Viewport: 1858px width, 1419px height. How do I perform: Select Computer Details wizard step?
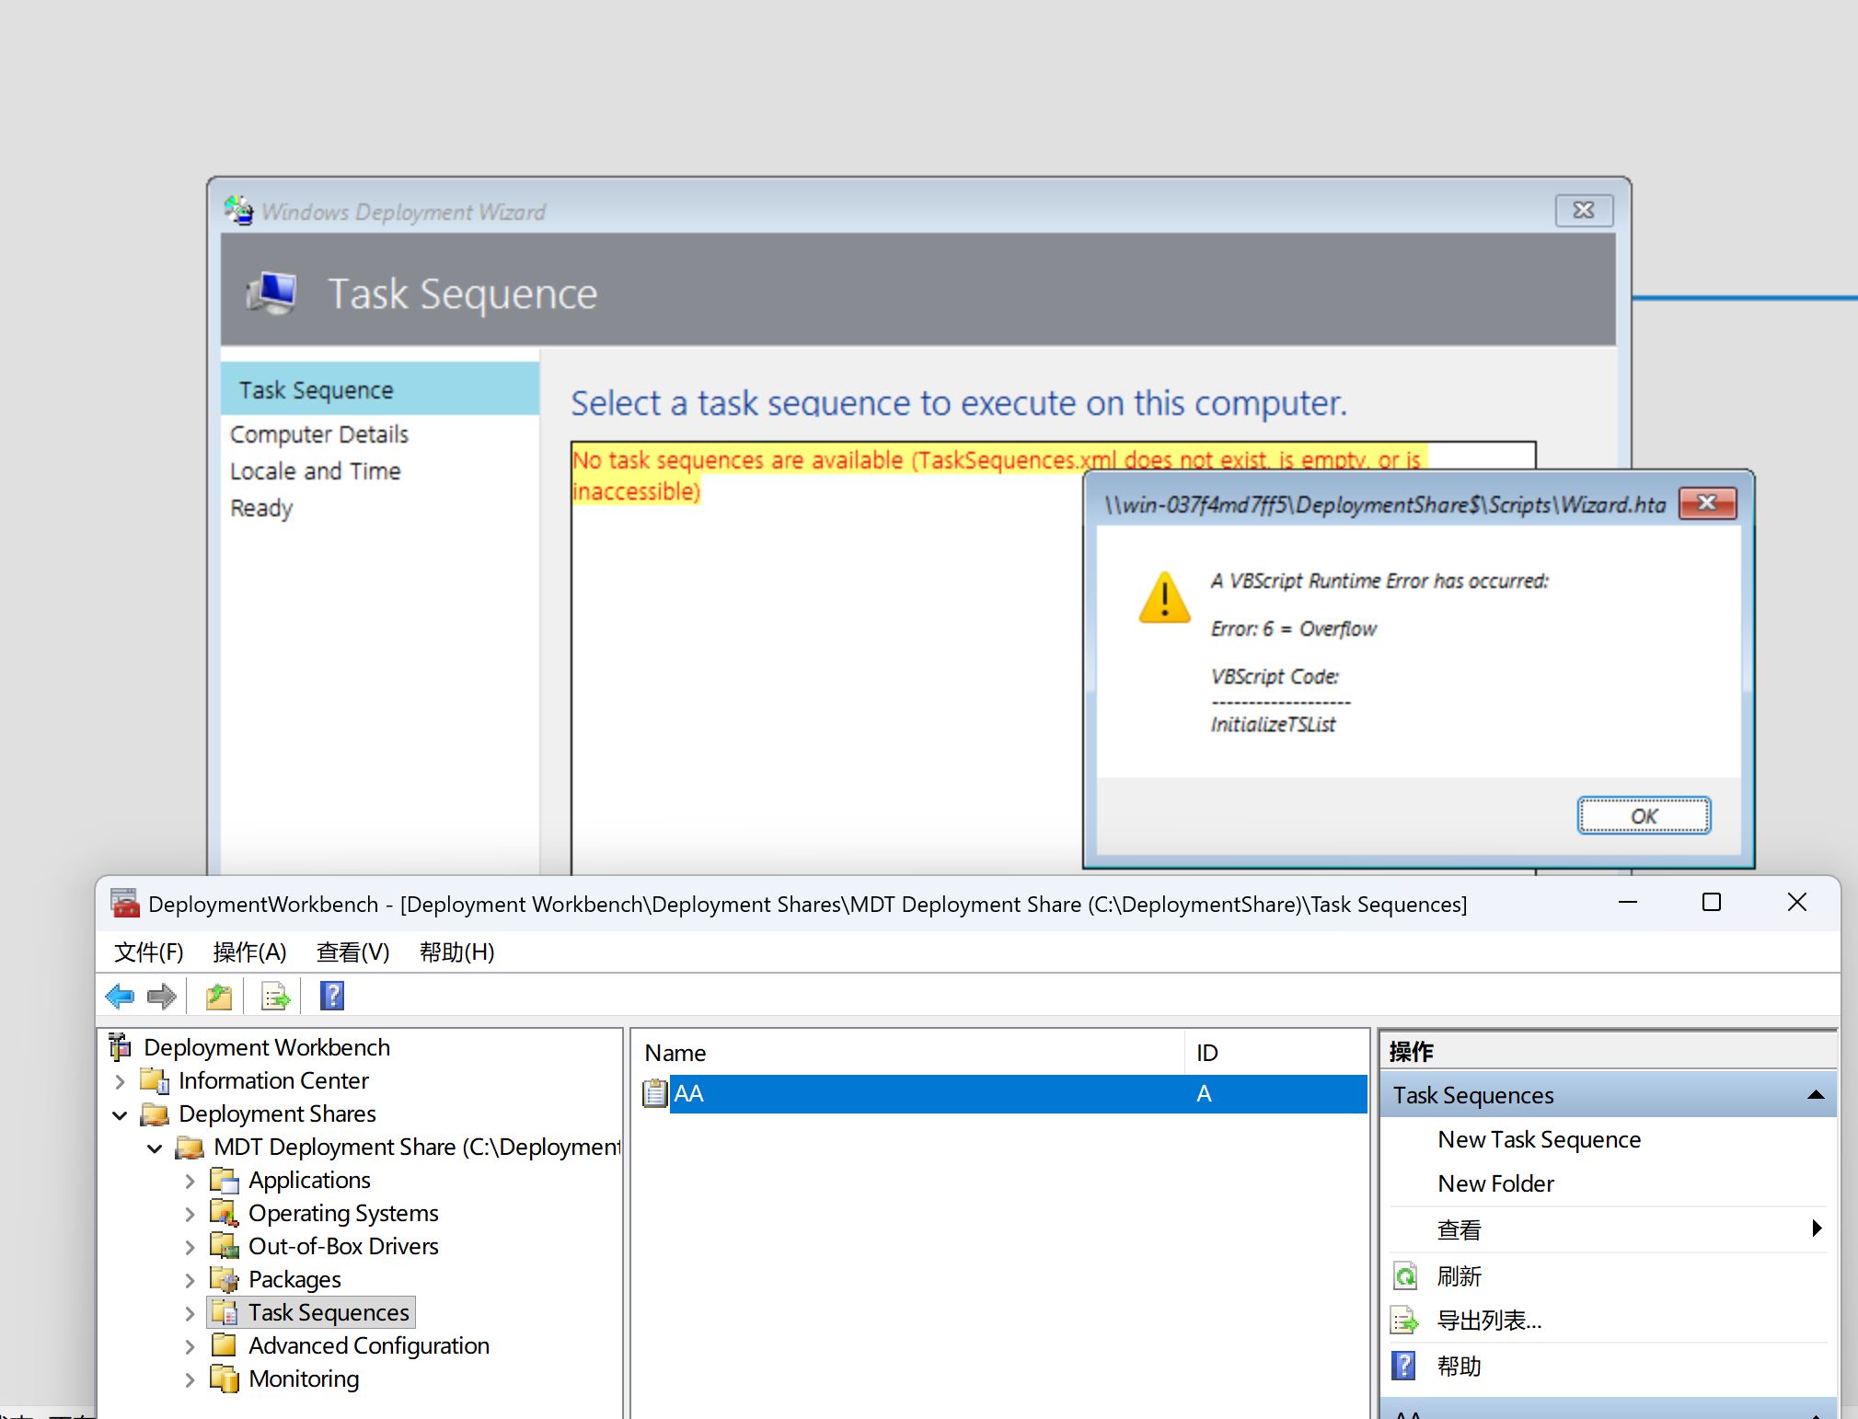(x=318, y=434)
